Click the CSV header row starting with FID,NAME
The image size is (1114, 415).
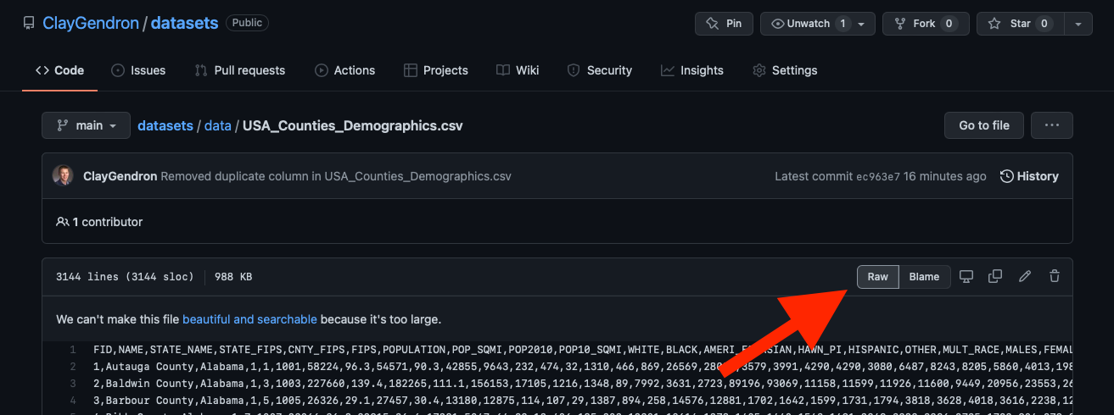[583, 349]
